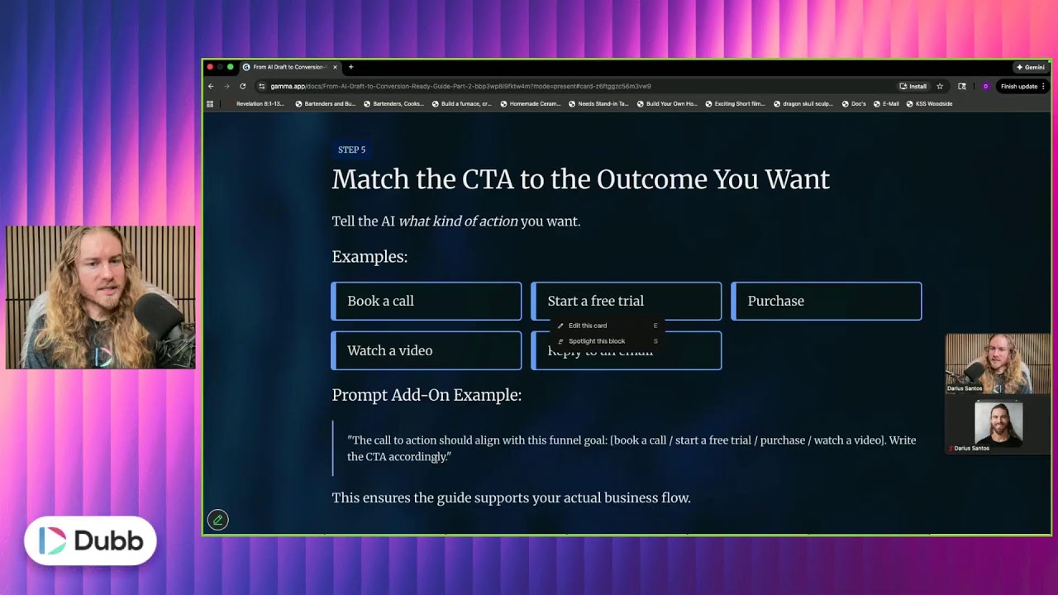Open the Bartenders, Cooks... bookmark
1058x595 pixels.
[393, 104]
